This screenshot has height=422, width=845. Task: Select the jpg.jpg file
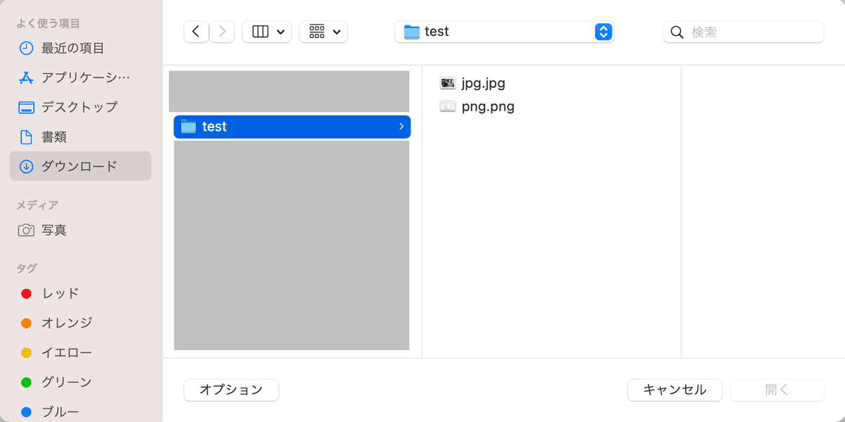click(x=483, y=83)
